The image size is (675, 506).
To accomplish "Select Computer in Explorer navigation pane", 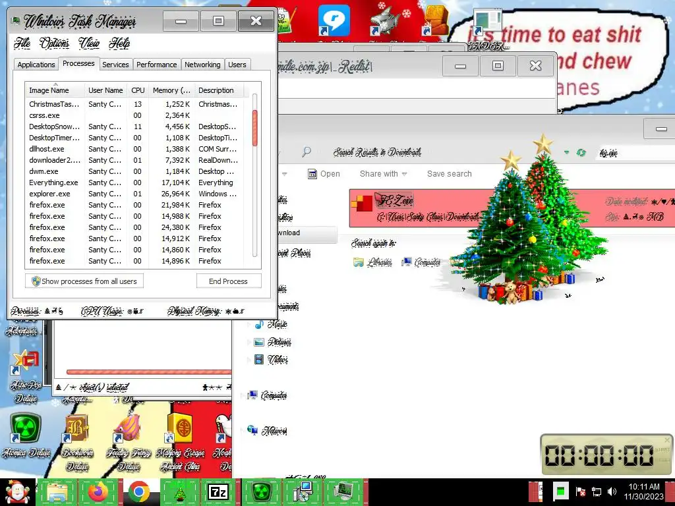I will pyautogui.click(x=268, y=395).
